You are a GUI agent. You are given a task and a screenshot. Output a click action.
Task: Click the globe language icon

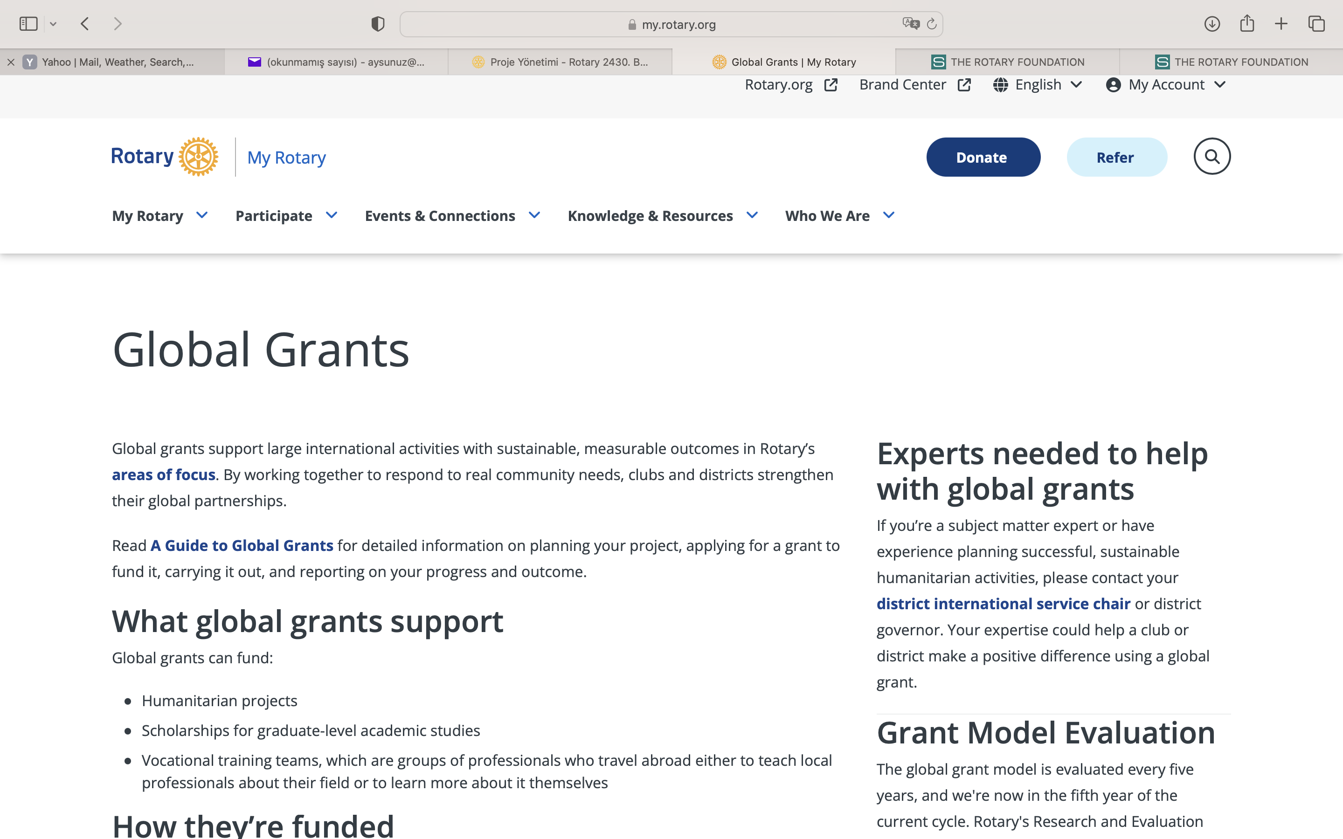[1001, 85]
